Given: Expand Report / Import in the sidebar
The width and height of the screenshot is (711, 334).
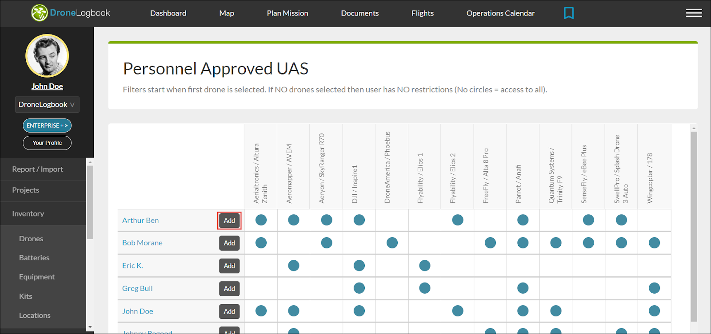Looking at the screenshot, I should [43, 169].
